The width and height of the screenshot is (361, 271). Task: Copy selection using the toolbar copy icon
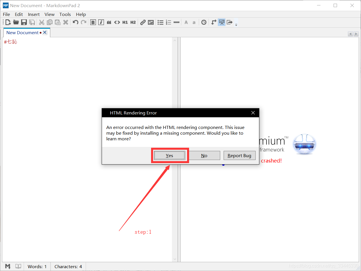50,22
